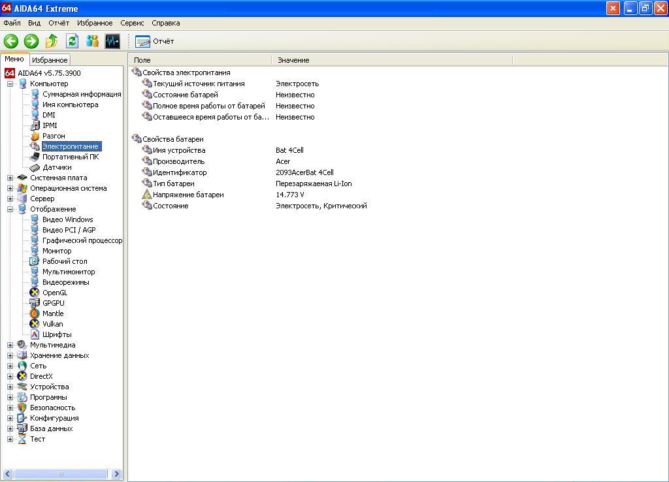This screenshot has height=482, width=669.
Task: Click the OpenGL icon in the tree
Action: (35, 293)
